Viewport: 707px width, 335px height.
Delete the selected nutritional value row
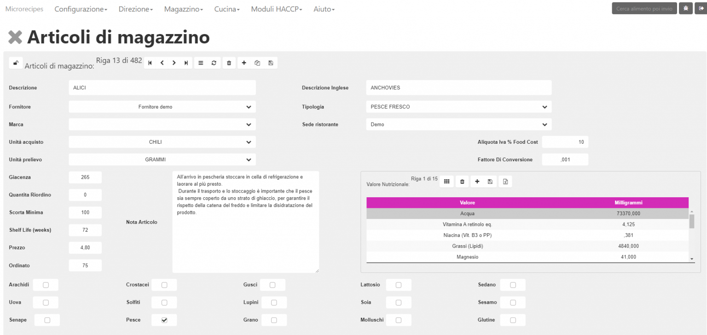click(462, 182)
